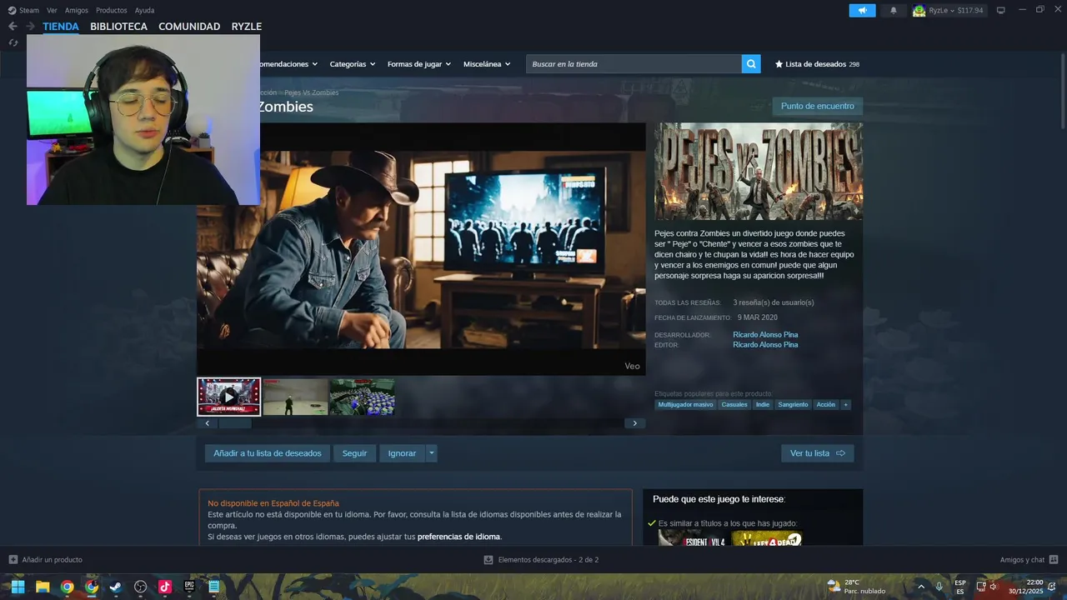Open File Explorer from taskbar

[x=43, y=587]
